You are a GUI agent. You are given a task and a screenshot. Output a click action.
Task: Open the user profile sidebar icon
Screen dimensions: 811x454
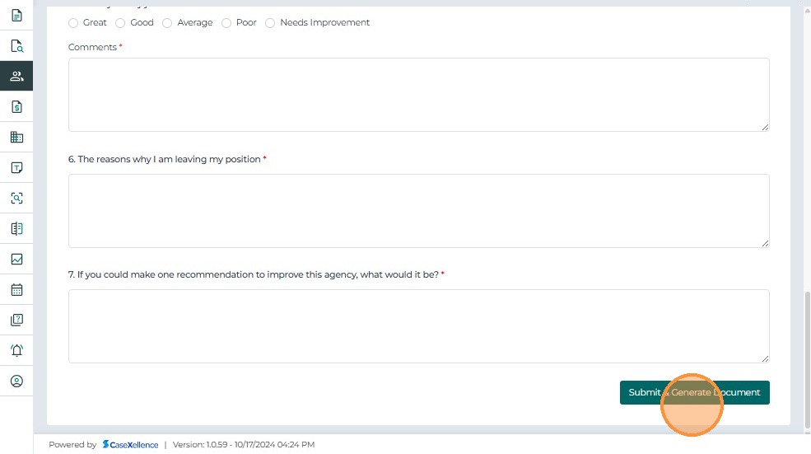click(16, 381)
